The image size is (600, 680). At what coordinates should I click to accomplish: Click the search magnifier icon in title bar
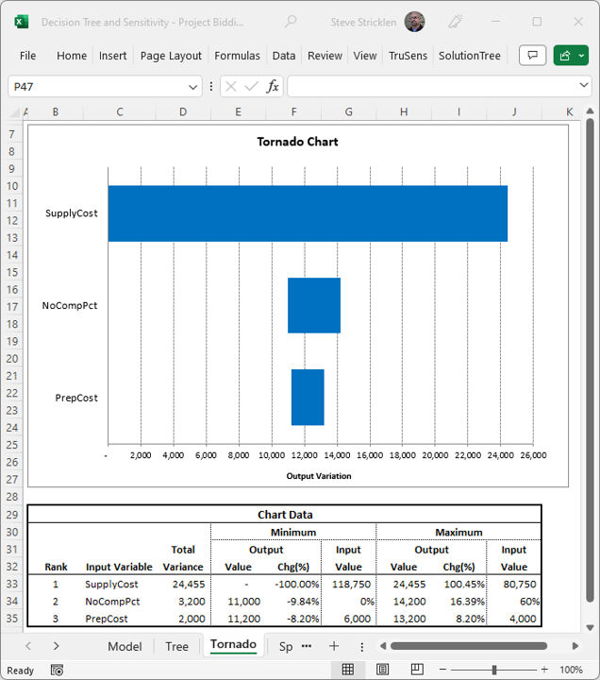(x=291, y=22)
